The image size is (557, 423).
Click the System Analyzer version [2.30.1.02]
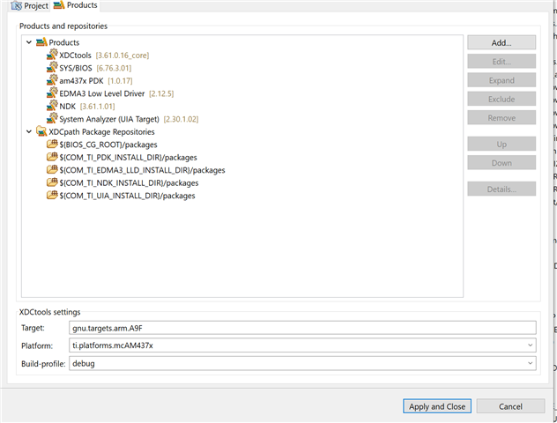(181, 119)
